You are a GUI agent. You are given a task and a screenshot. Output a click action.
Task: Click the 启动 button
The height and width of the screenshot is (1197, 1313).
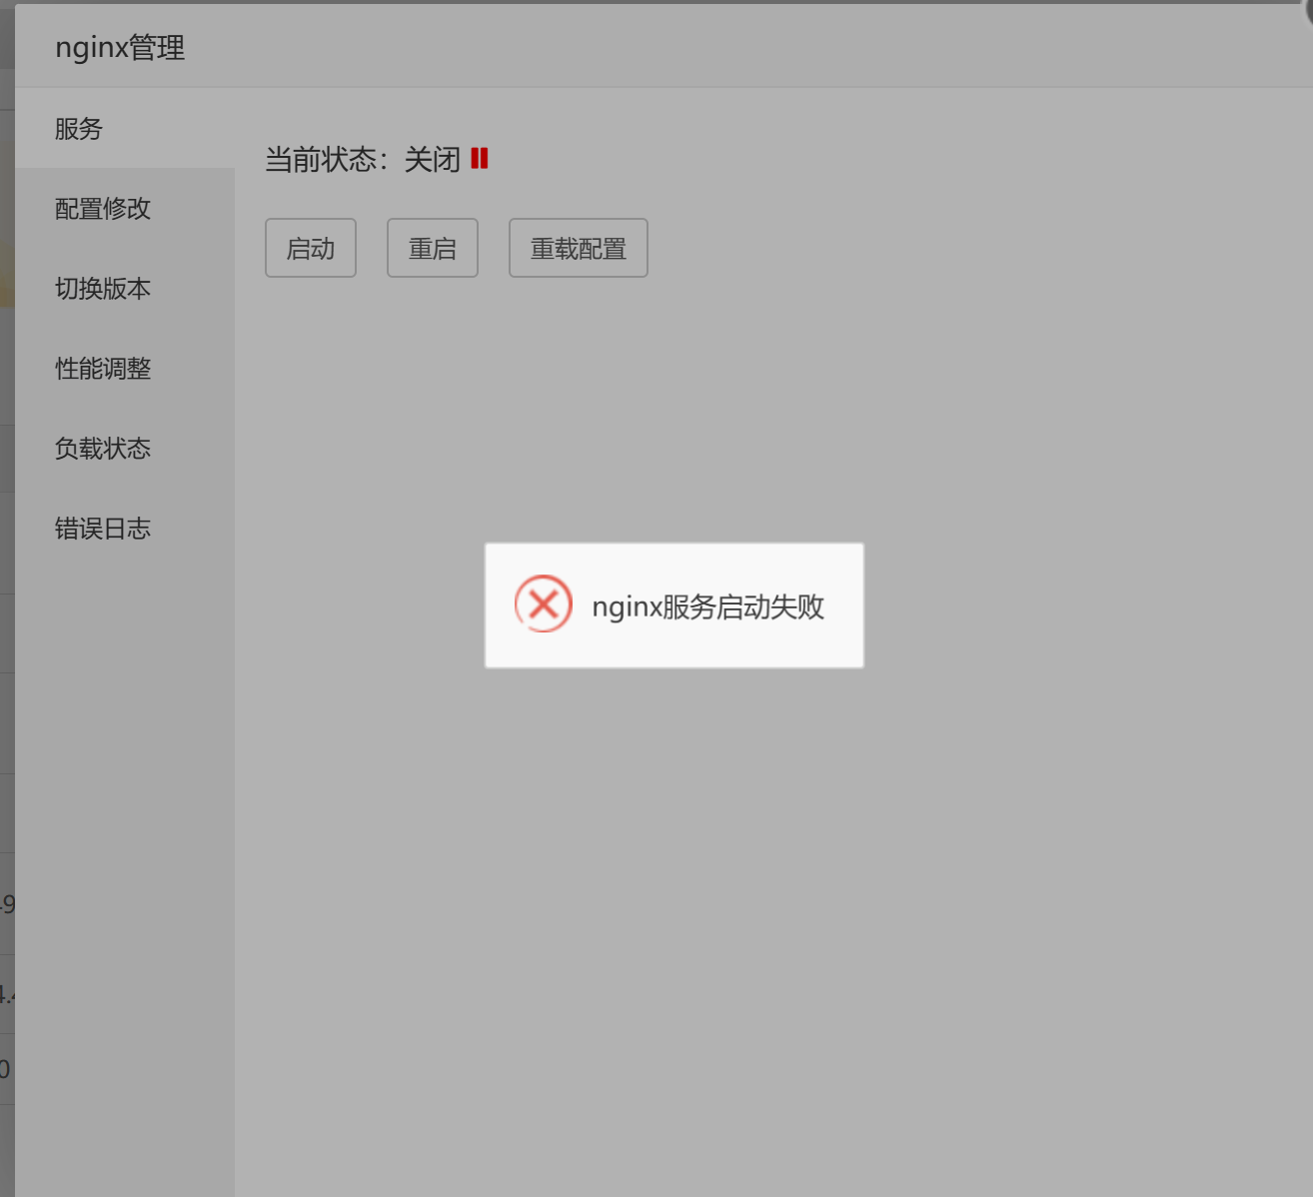click(311, 248)
